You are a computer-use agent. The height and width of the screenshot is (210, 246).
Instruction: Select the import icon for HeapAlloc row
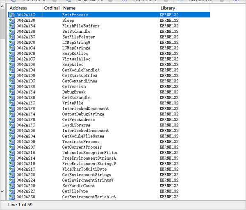tap(12, 64)
